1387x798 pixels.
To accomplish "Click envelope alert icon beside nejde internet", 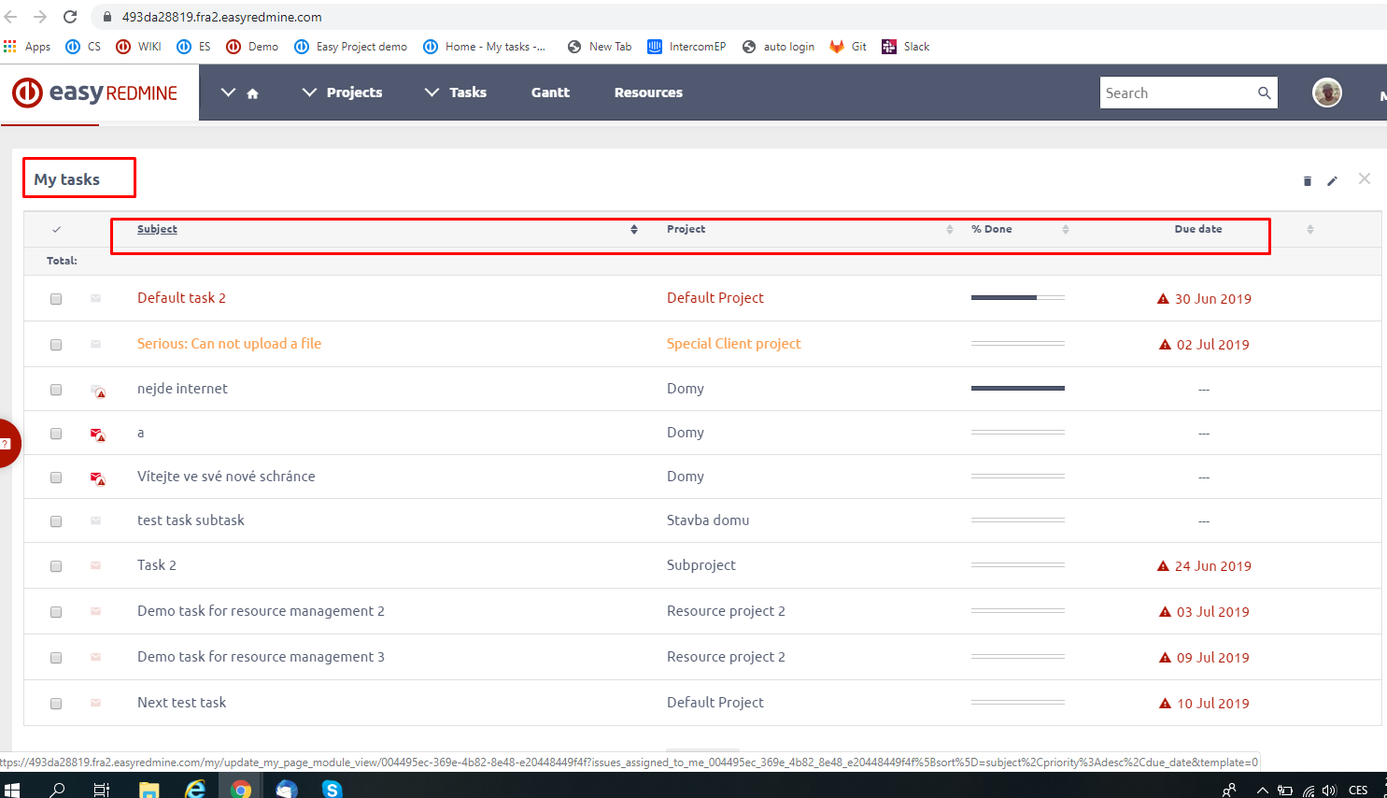I will point(97,391).
